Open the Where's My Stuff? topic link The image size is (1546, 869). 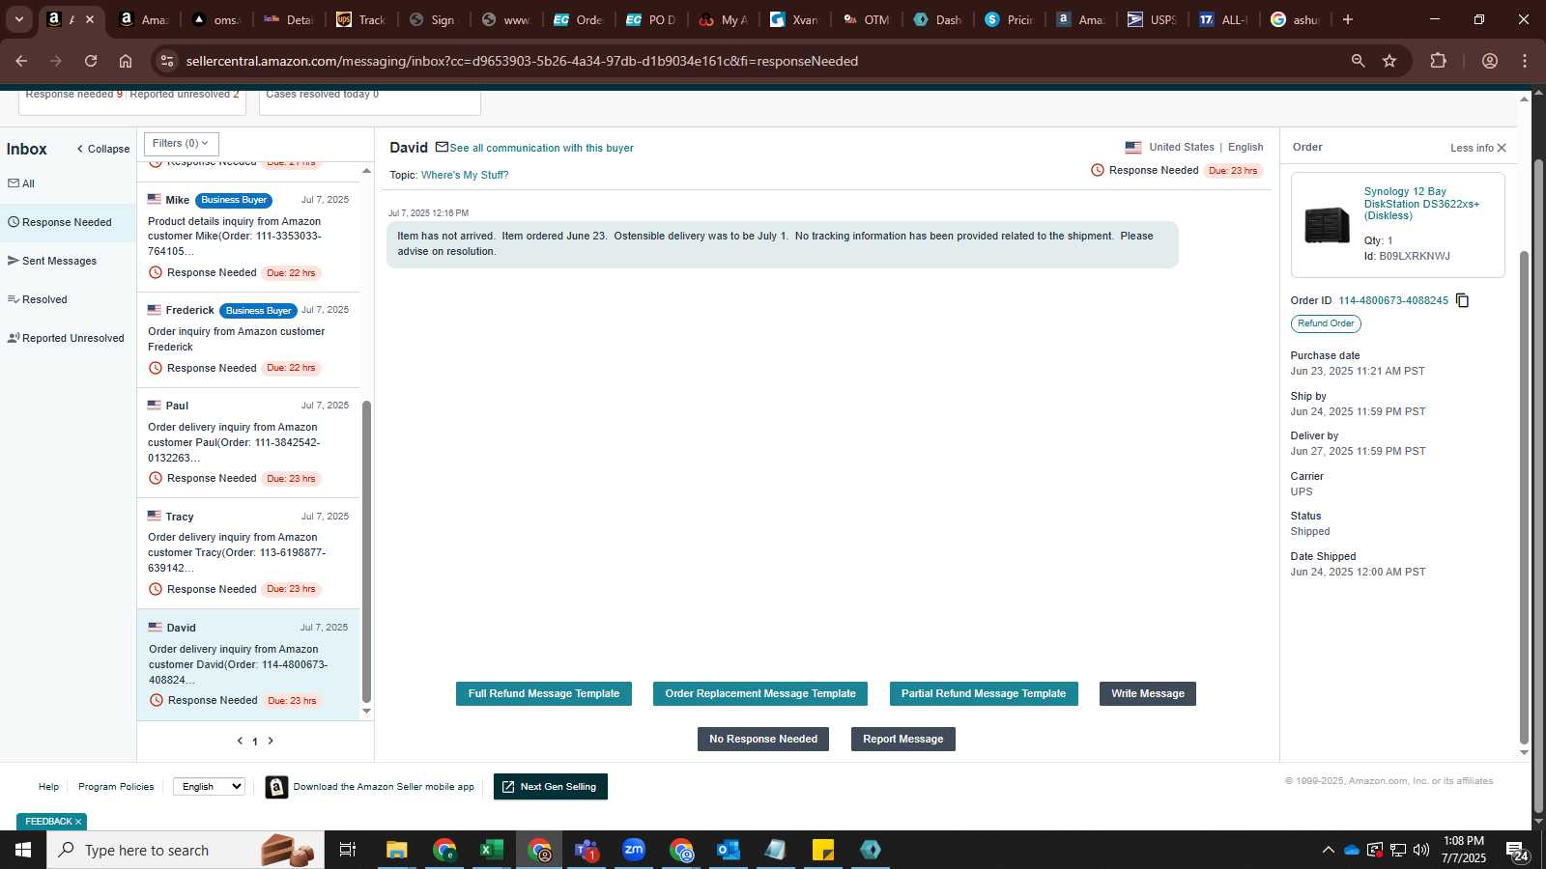point(465,175)
